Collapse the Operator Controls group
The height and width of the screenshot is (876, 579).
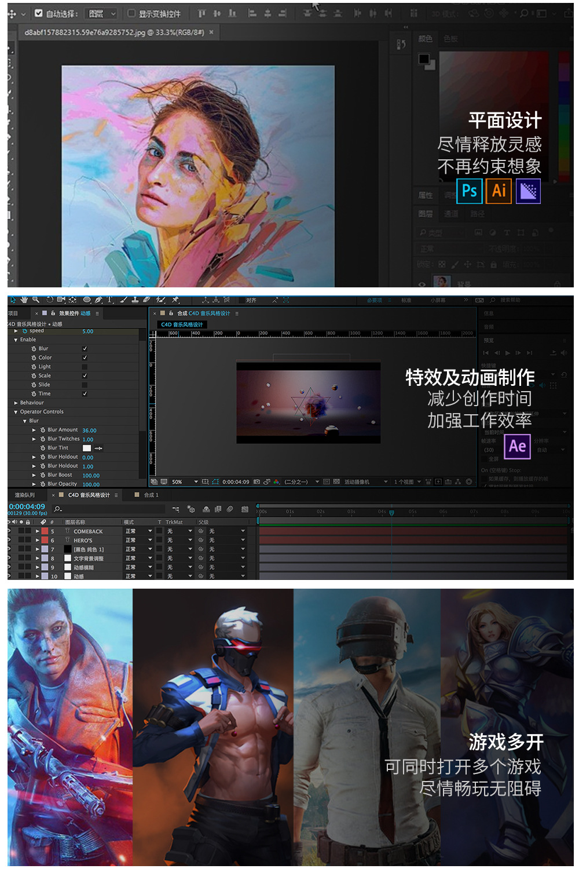click(16, 412)
